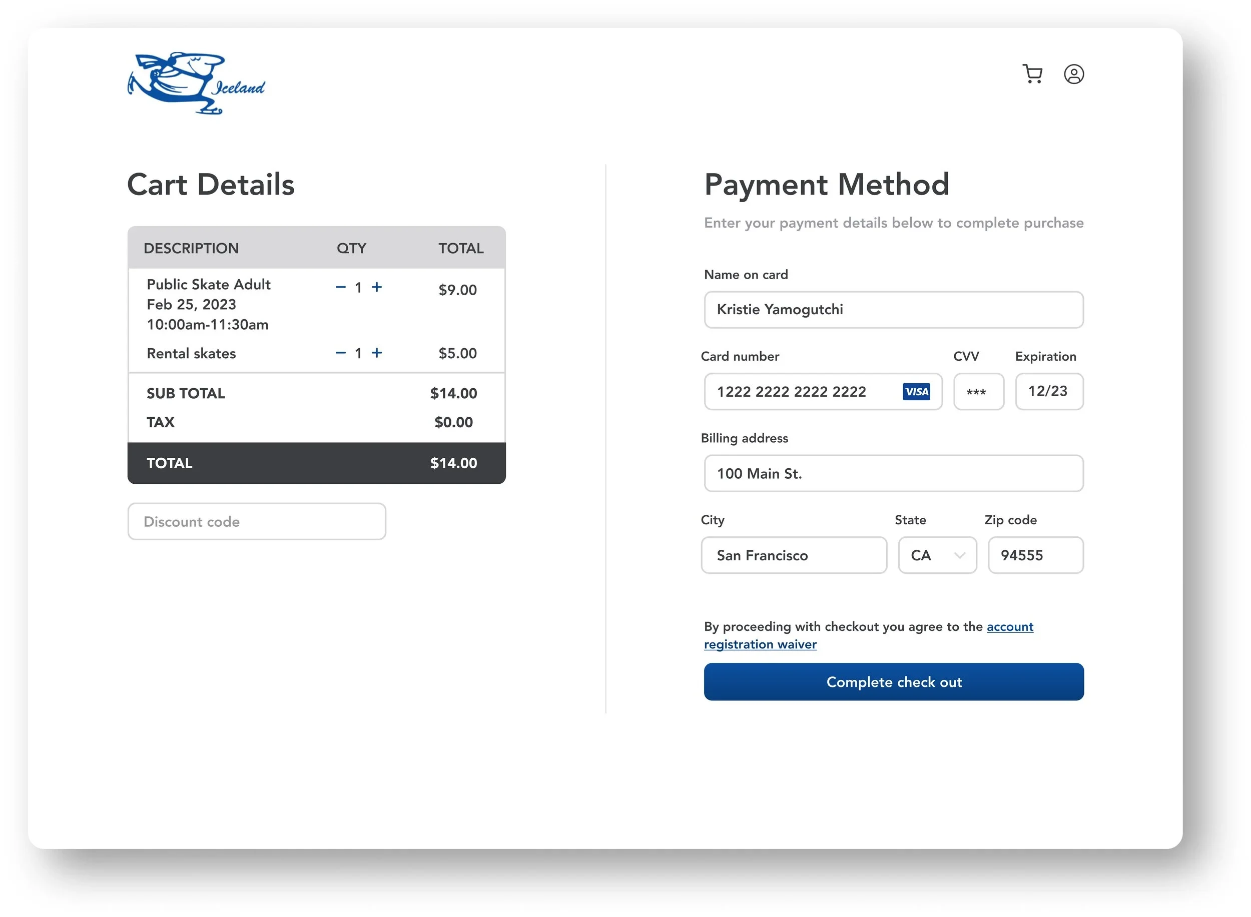Increase Rental skates quantity with plus

(x=377, y=353)
